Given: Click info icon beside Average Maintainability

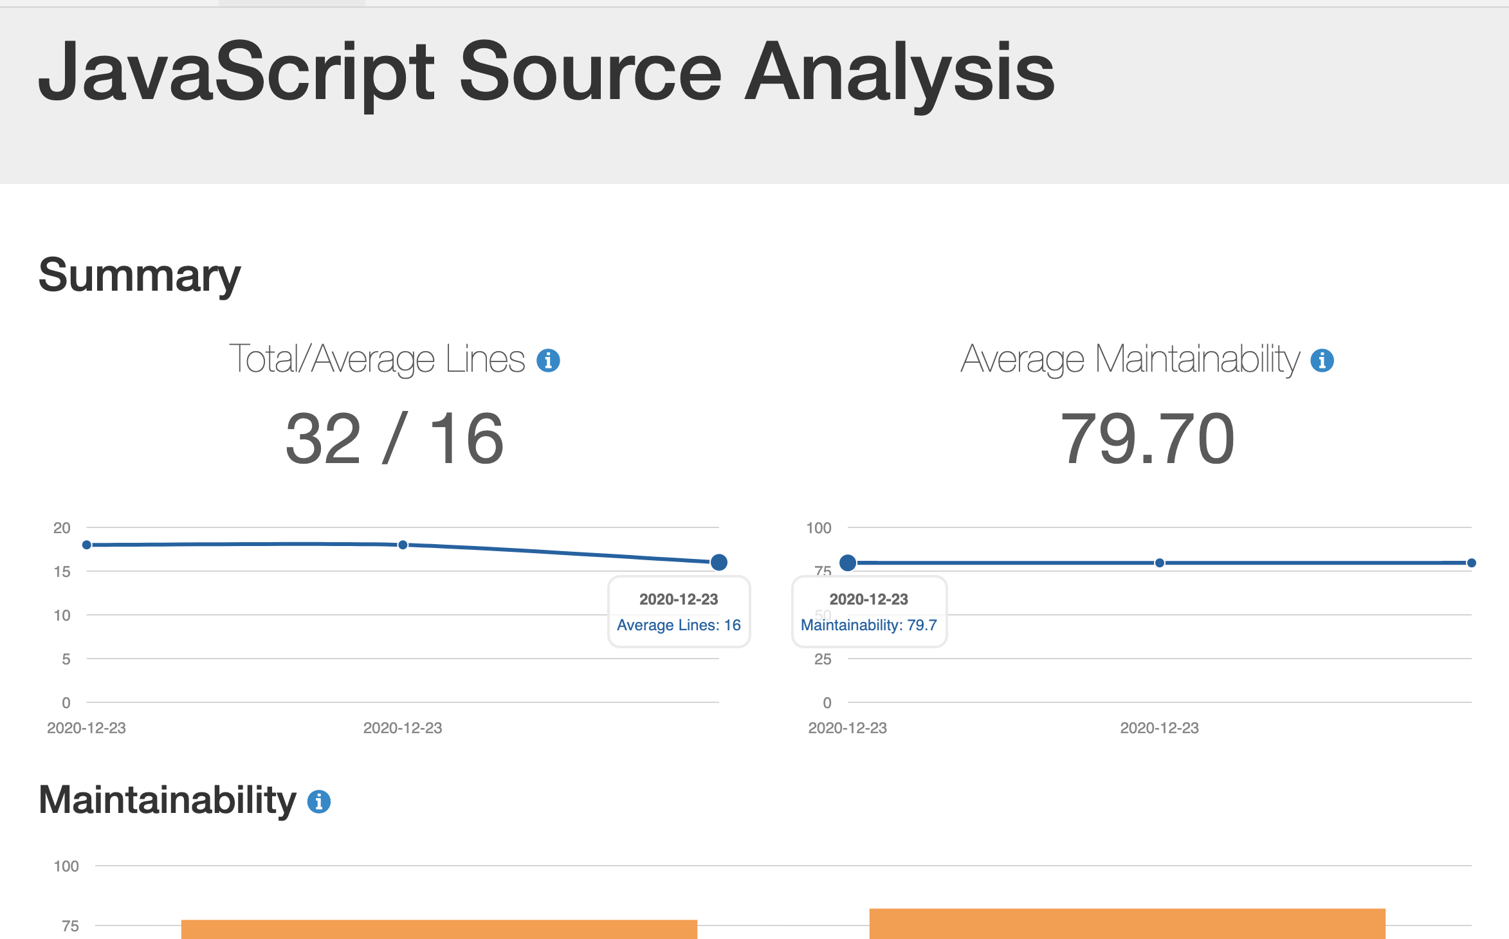Looking at the screenshot, I should (x=1322, y=361).
